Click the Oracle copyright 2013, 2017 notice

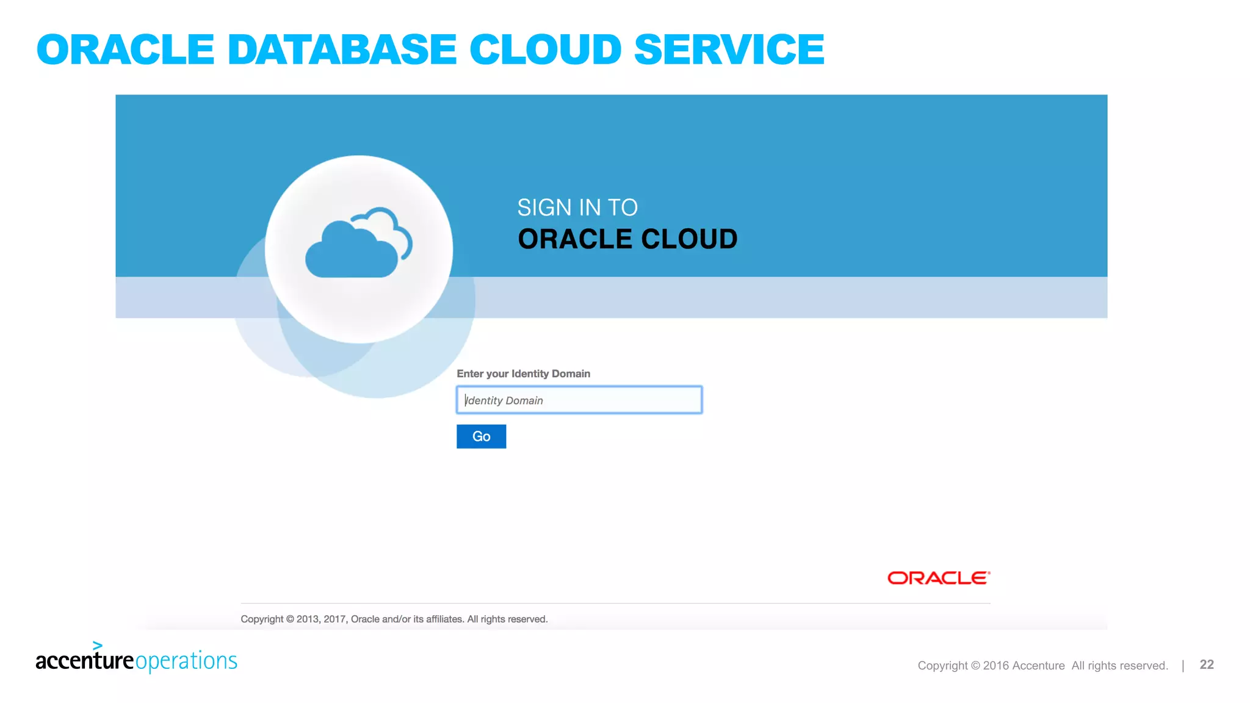point(394,619)
